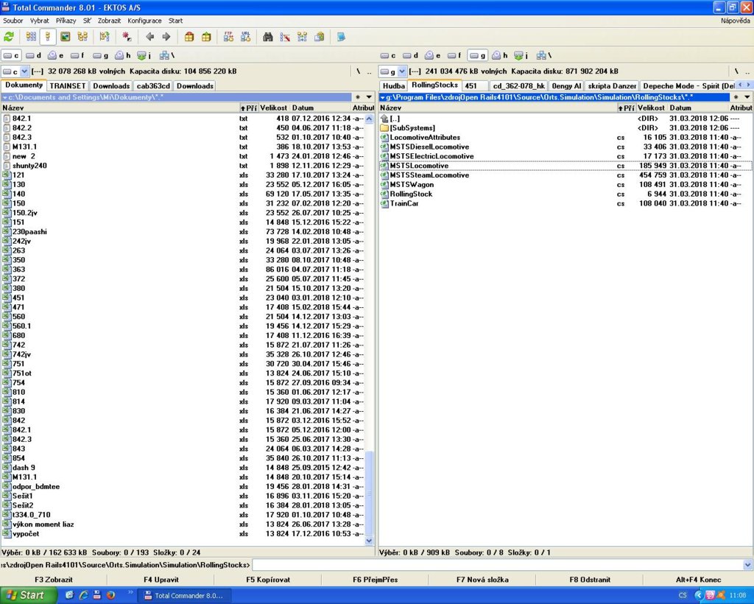Open the Synchronize directories icon
This screenshot has width=754, height=604.
click(302, 37)
